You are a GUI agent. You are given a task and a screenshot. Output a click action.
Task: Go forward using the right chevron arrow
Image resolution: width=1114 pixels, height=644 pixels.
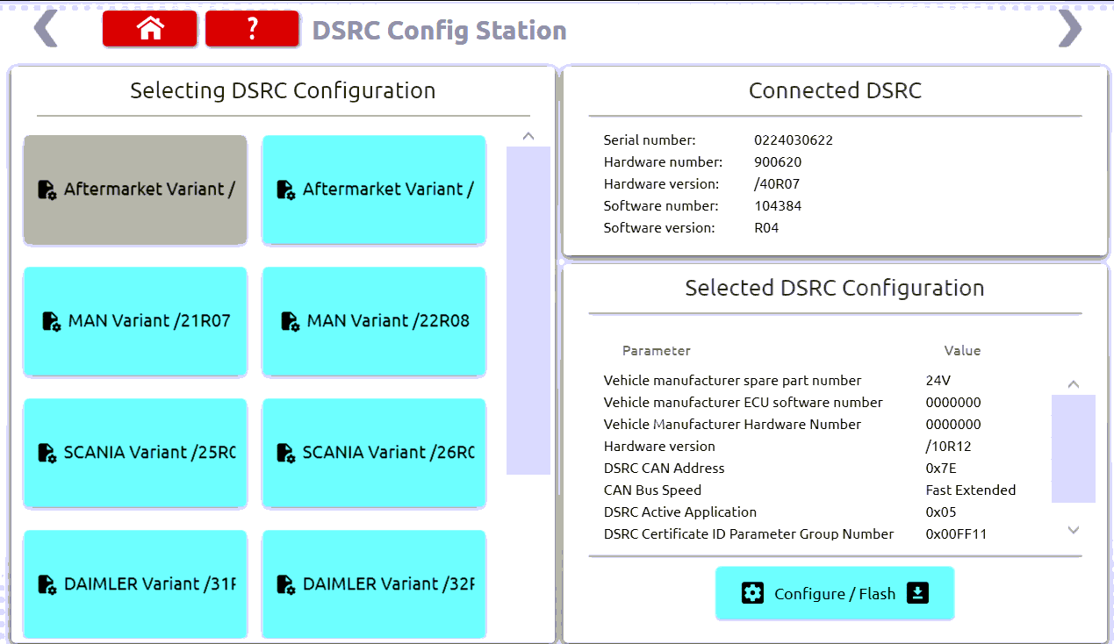click(1070, 29)
